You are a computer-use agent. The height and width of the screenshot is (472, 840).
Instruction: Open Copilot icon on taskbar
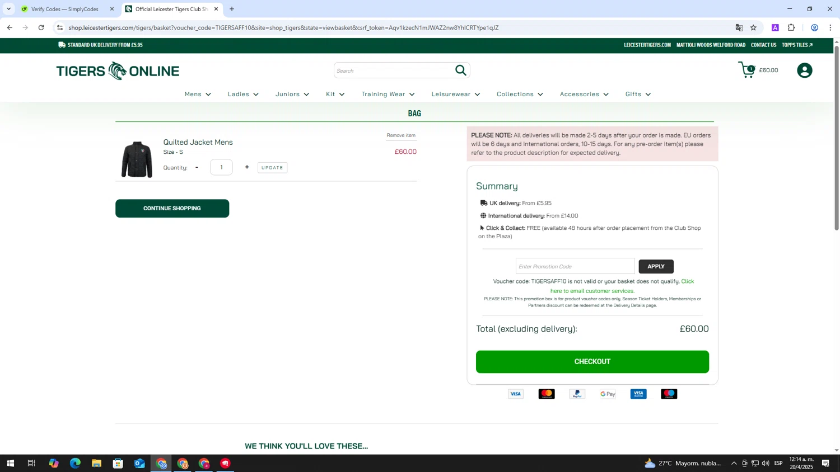(x=54, y=463)
